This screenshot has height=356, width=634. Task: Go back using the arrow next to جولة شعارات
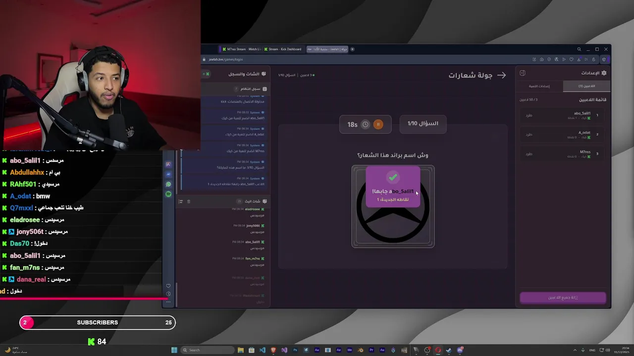[x=502, y=75]
